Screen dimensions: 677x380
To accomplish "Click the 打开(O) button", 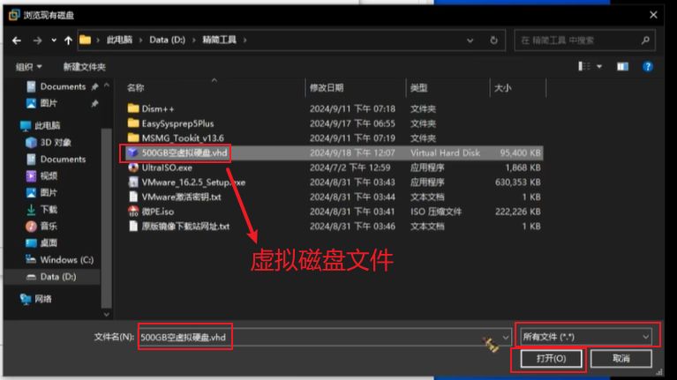I will click(546, 359).
